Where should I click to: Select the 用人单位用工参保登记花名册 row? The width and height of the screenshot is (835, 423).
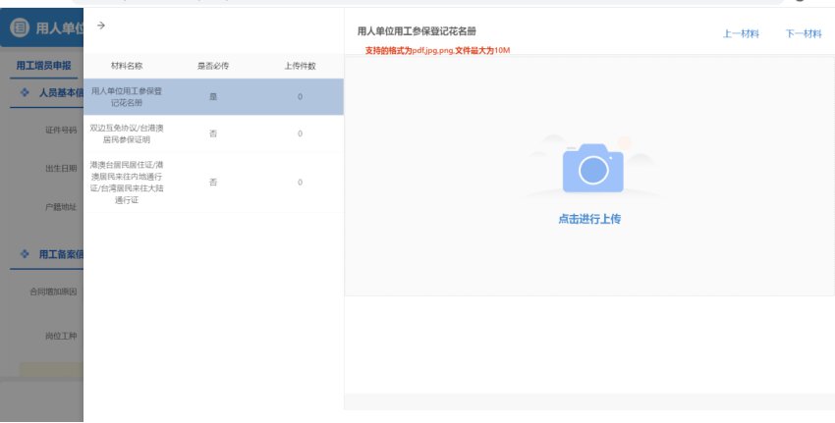(213, 97)
